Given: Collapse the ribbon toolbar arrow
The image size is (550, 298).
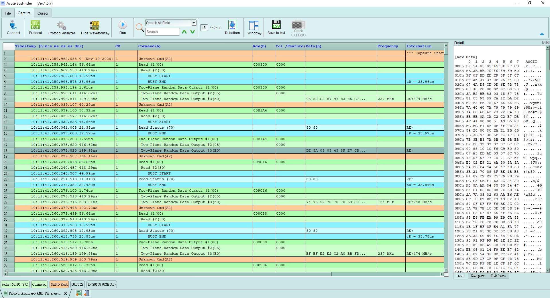Looking at the screenshot, I should click(x=542, y=34).
